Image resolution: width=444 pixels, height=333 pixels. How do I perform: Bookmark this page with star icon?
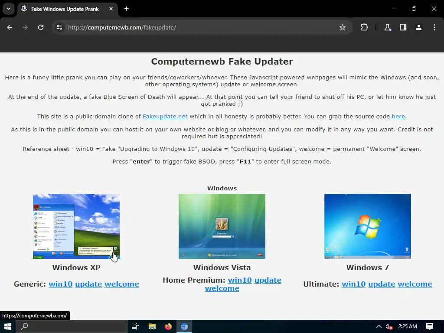tap(343, 27)
